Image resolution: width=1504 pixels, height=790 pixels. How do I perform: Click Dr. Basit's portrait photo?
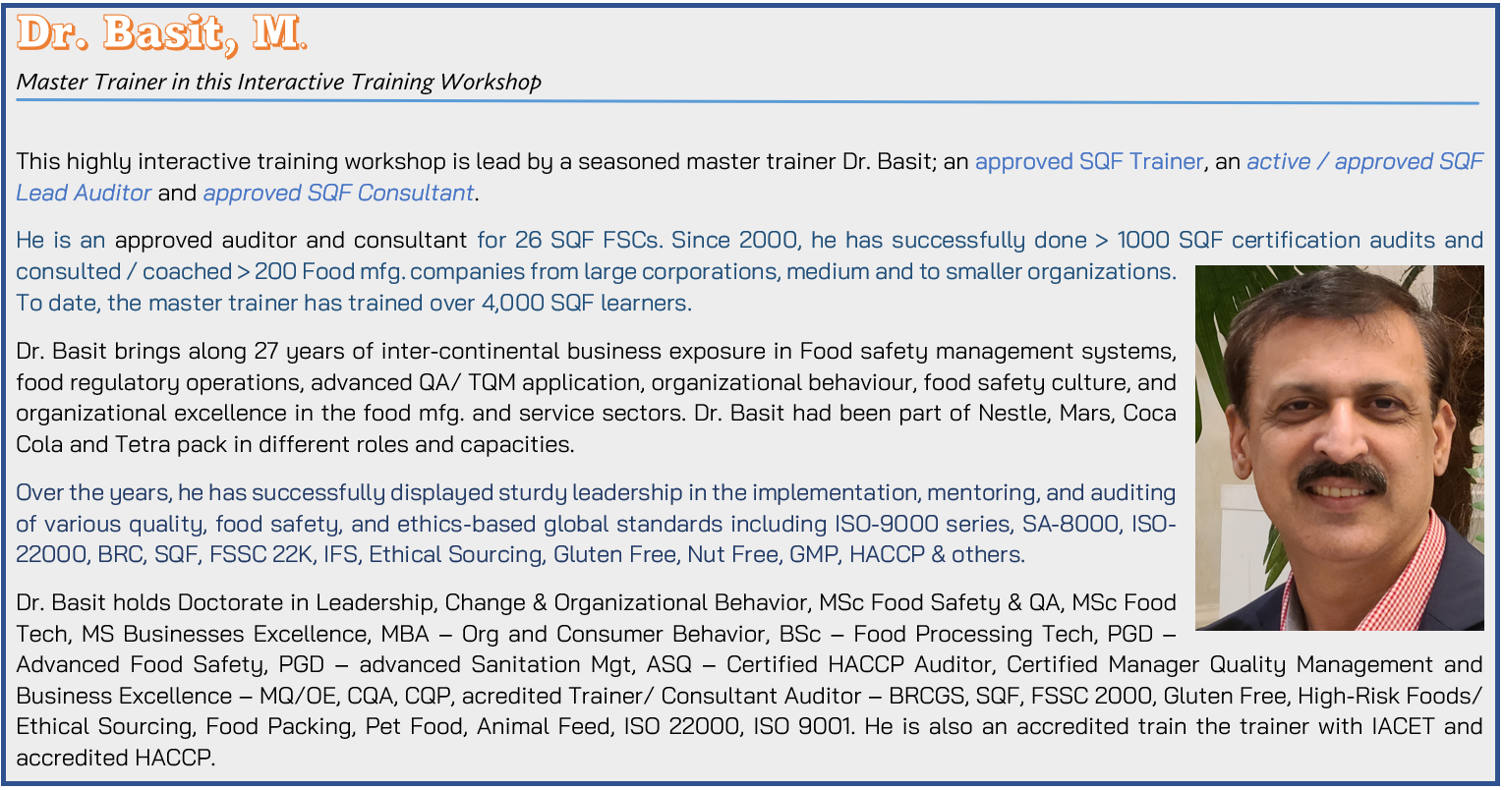pyautogui.click(x=1339, y=447)
